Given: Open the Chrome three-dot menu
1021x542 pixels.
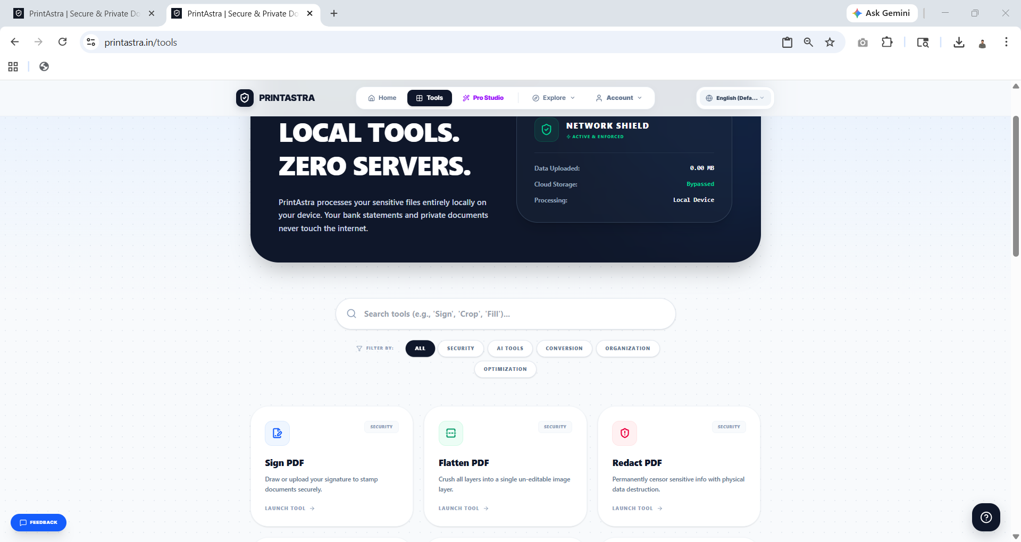Looking at the screenshot, I should pos(1006,42).
